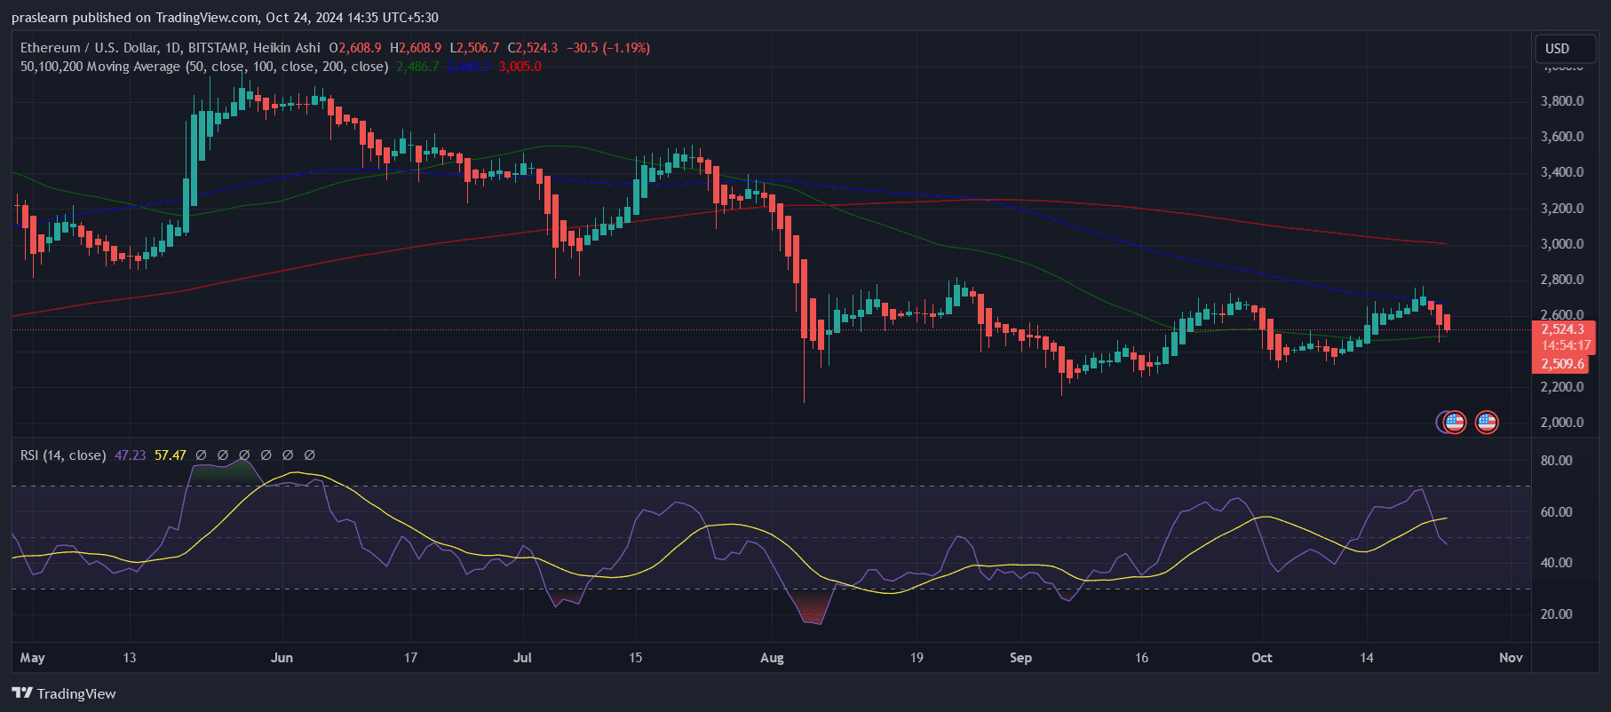Click the 3,400.0 price axis label
The height and width of the screenshot is (712, 1611).
tap(1562, 172)
